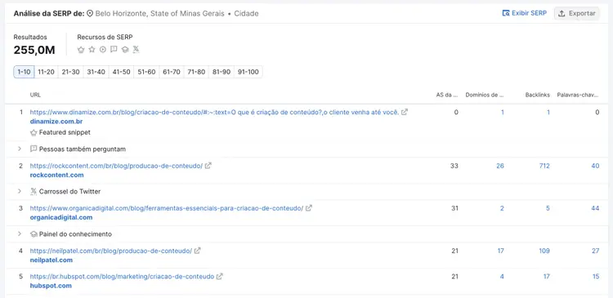Open the rockcontent producao-de-conteudo URL
This screenshot has height=298, width=613.
coord(117,166)
